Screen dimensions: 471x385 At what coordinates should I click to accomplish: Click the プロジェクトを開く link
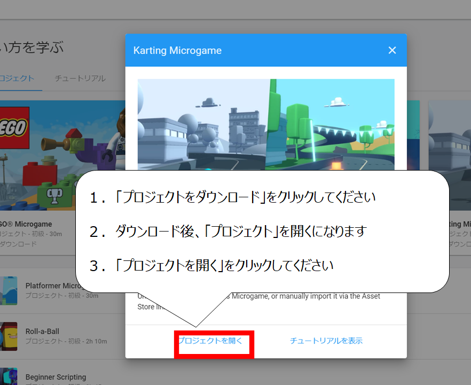coord(210,341)
